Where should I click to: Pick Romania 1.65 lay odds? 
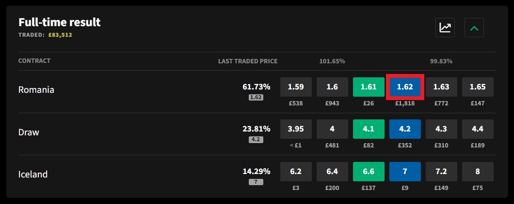pyautogui.click(x=478, y=87)
